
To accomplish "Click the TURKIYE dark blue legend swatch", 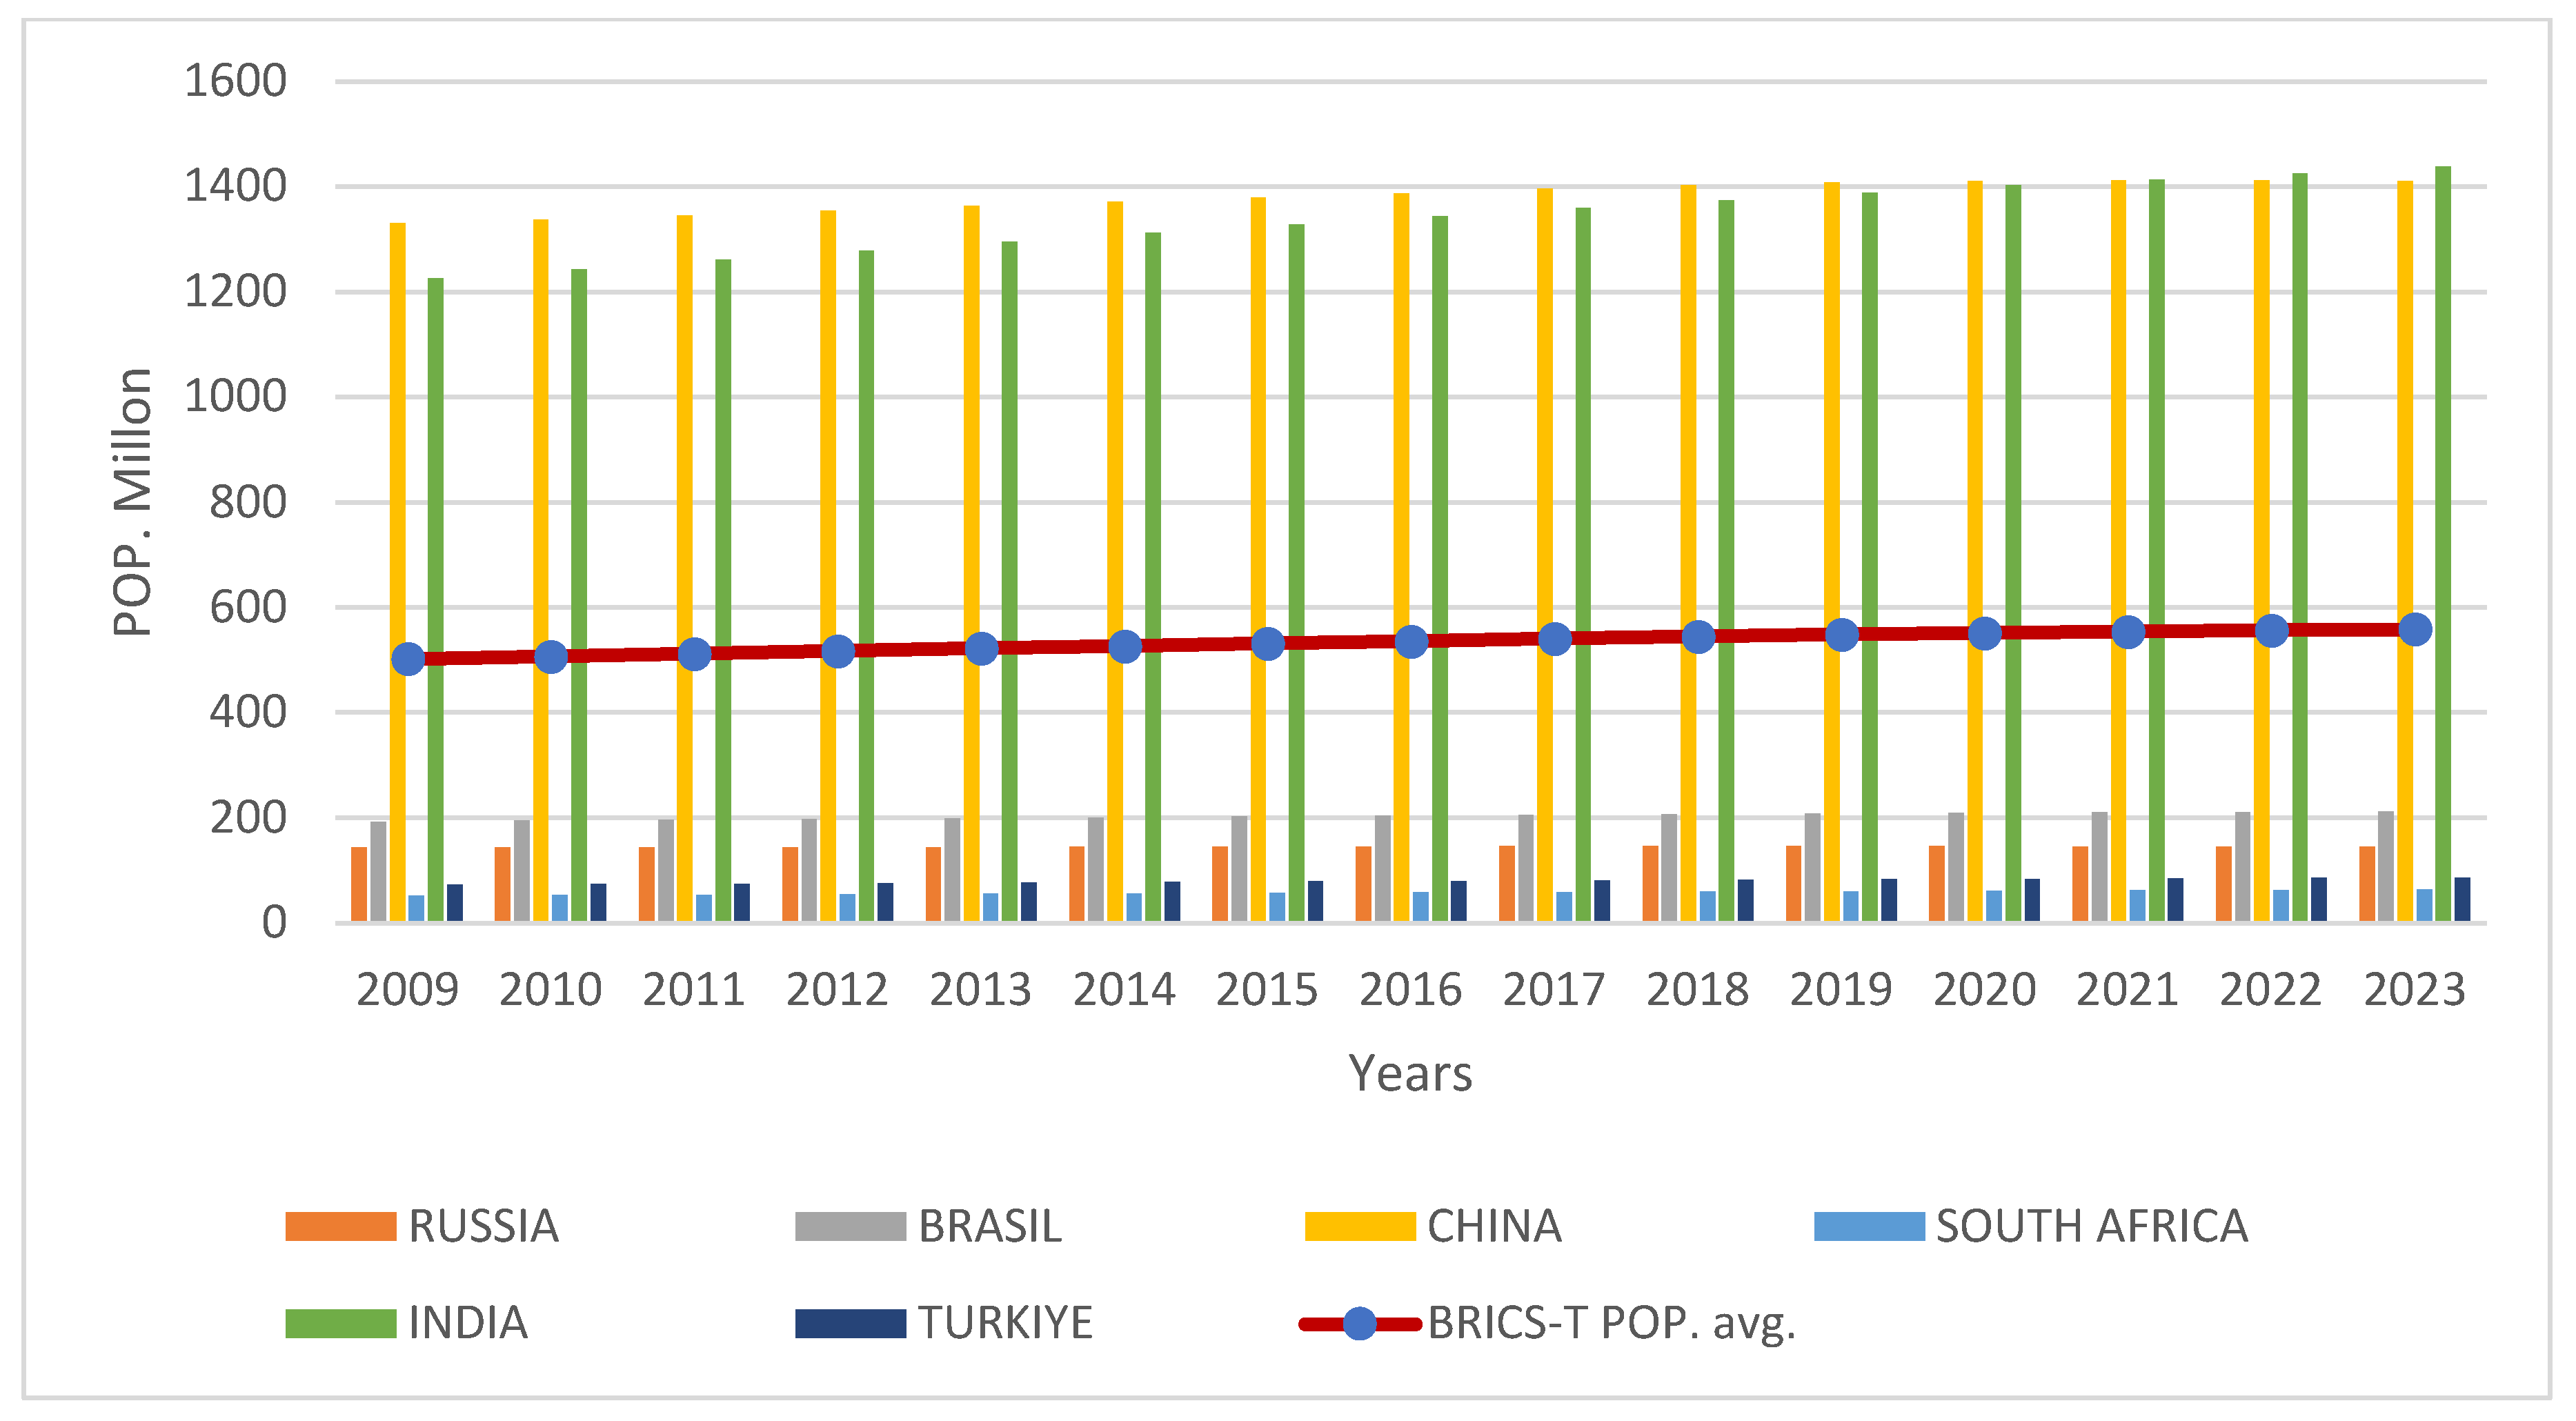I will 850,1323.
